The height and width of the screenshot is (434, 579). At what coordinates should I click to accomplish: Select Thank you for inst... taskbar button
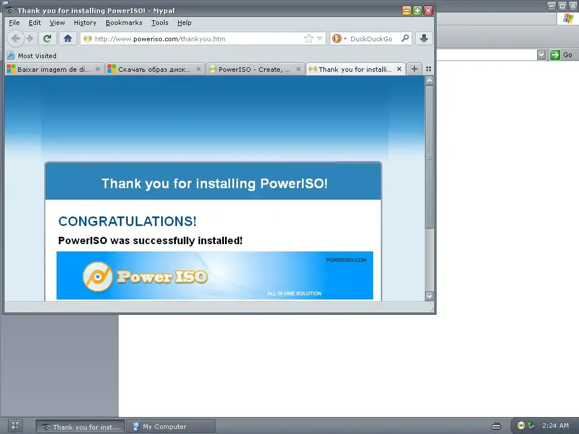coord(80,427)
